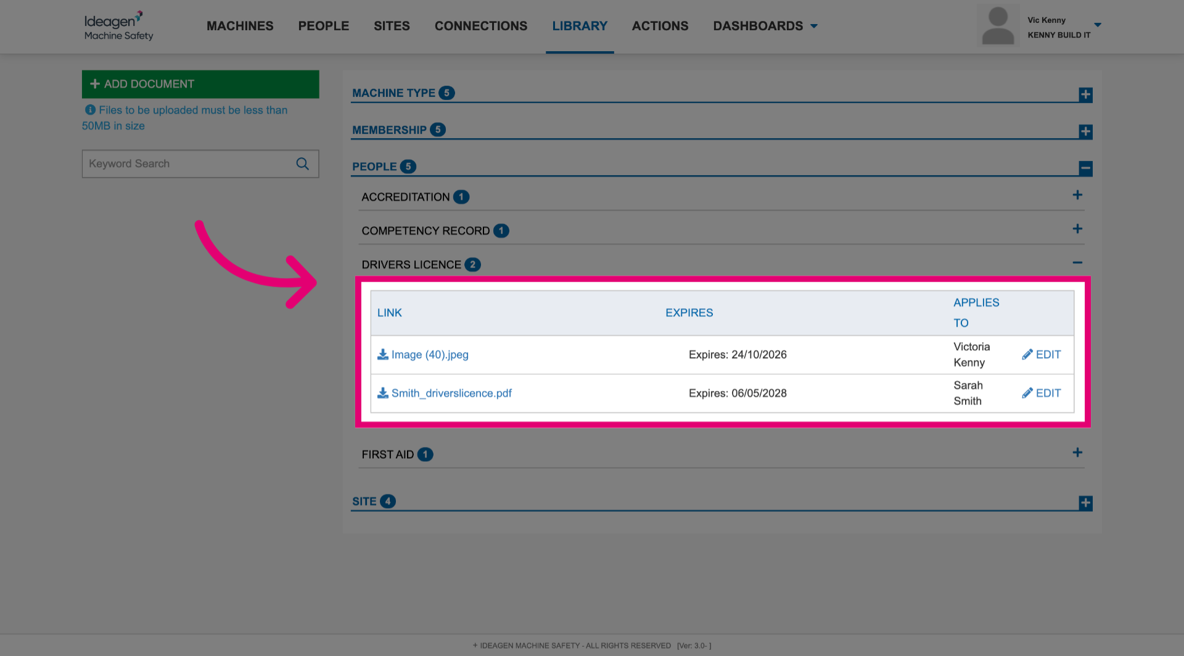The height and width of the screenshot is (656, 1184).
Task: Click the Add Document button
Action: click(200, 84)
